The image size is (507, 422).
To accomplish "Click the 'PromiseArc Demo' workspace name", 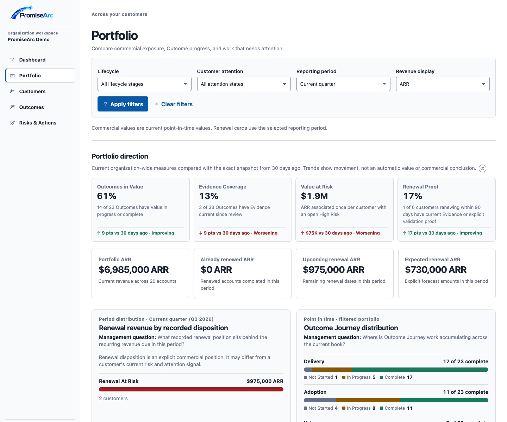I will 29,39.
